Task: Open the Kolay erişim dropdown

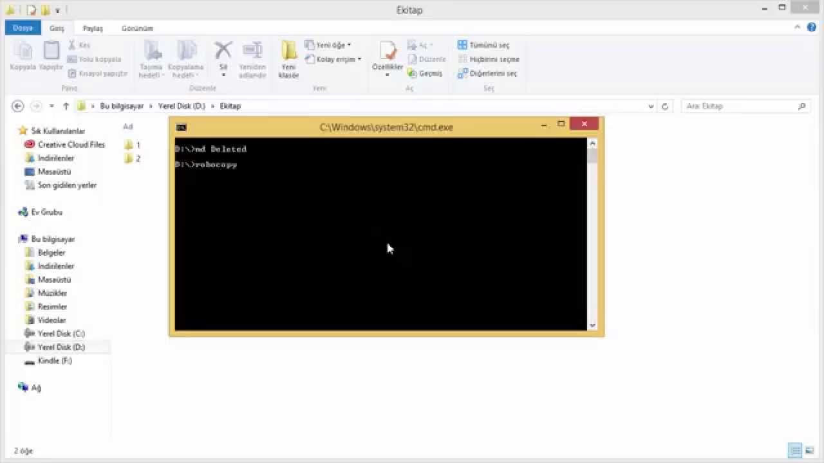Action: tap(333, 59)
